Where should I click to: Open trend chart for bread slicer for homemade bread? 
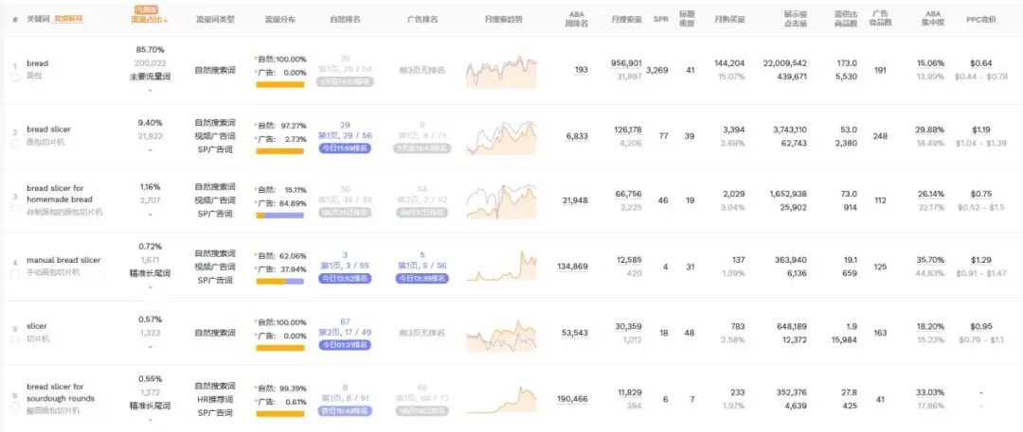(x=501, y=201)
